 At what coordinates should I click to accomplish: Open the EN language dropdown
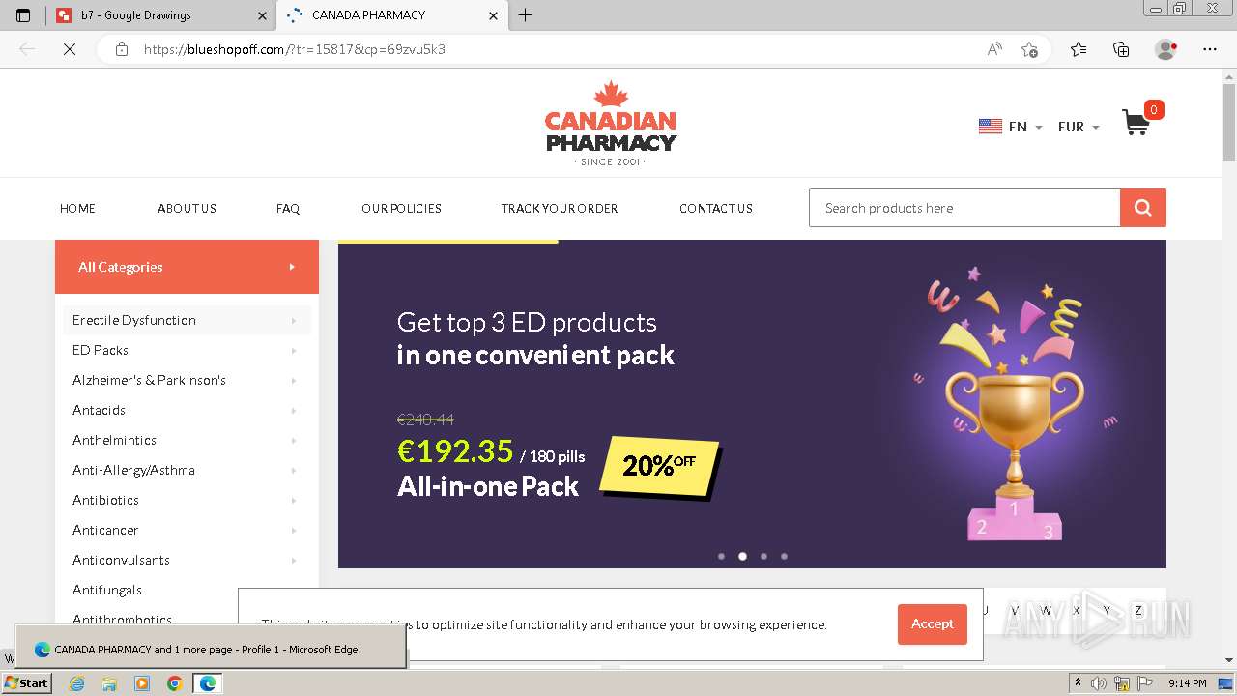point(1011,127)
